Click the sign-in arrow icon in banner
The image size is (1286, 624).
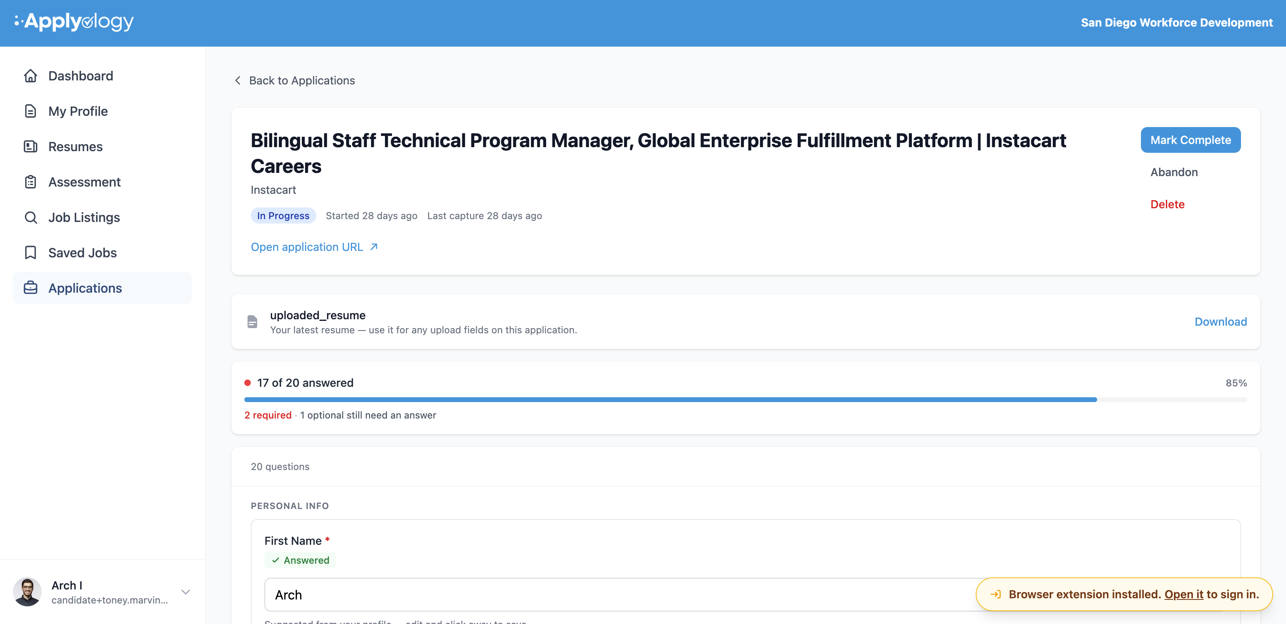point(995,594)
